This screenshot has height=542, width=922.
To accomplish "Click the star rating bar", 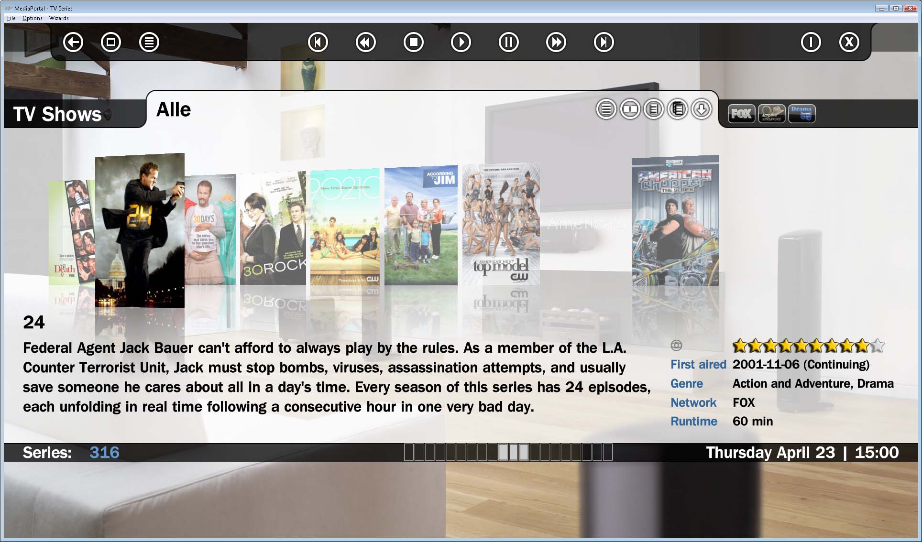I will 808,345.
